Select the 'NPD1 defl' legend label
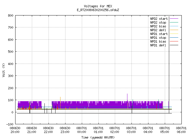This screenshot has height=140, width=187. point(158,45)
